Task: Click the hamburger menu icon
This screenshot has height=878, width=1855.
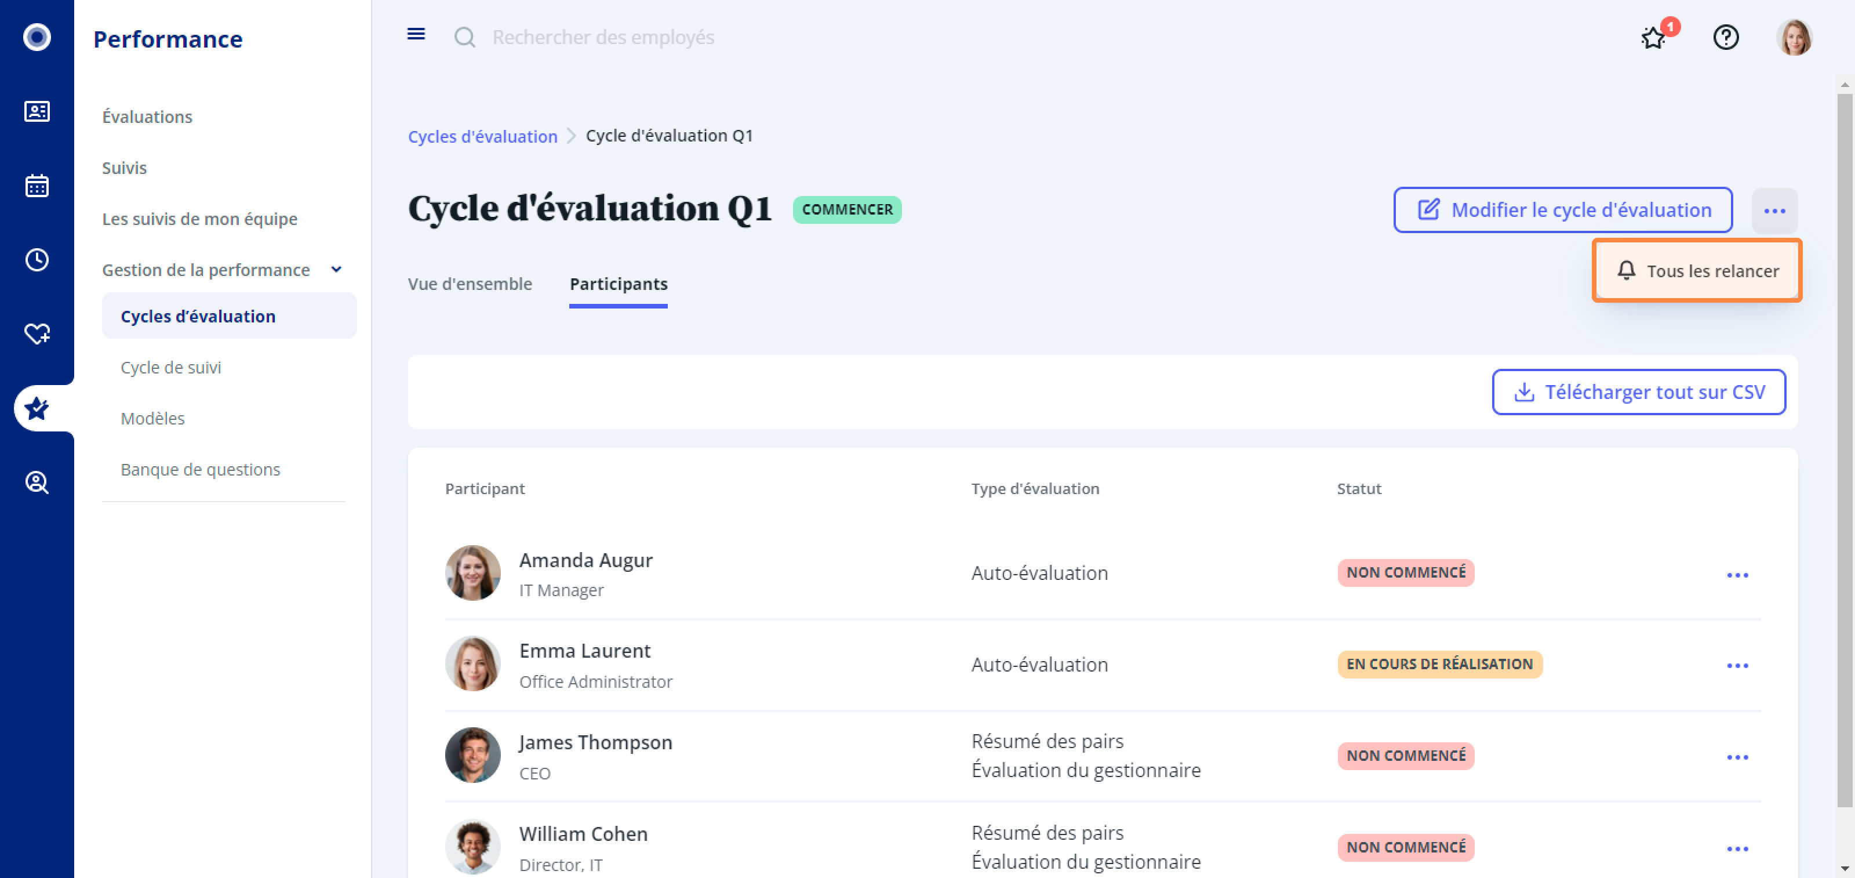Action: coord(416,35)
